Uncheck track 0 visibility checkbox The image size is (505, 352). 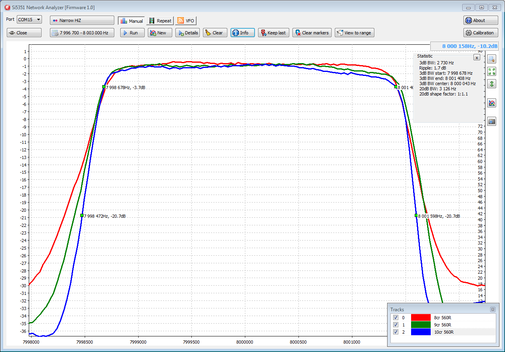click(396, 318)
